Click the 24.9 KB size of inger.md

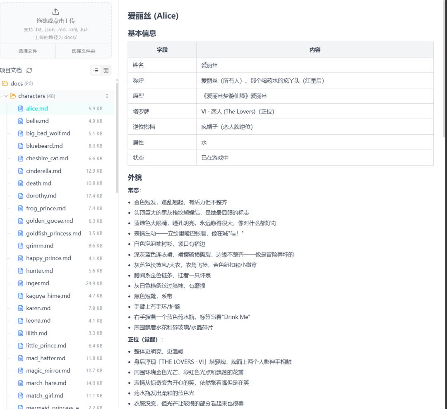tap(94, 283)
